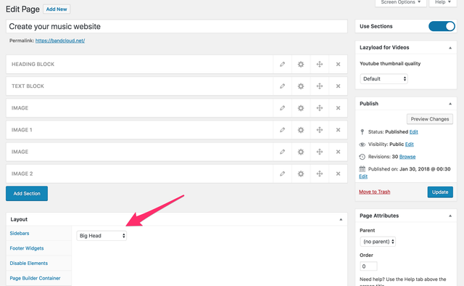Expand the Screen Options dropdown

coord(401,2)
